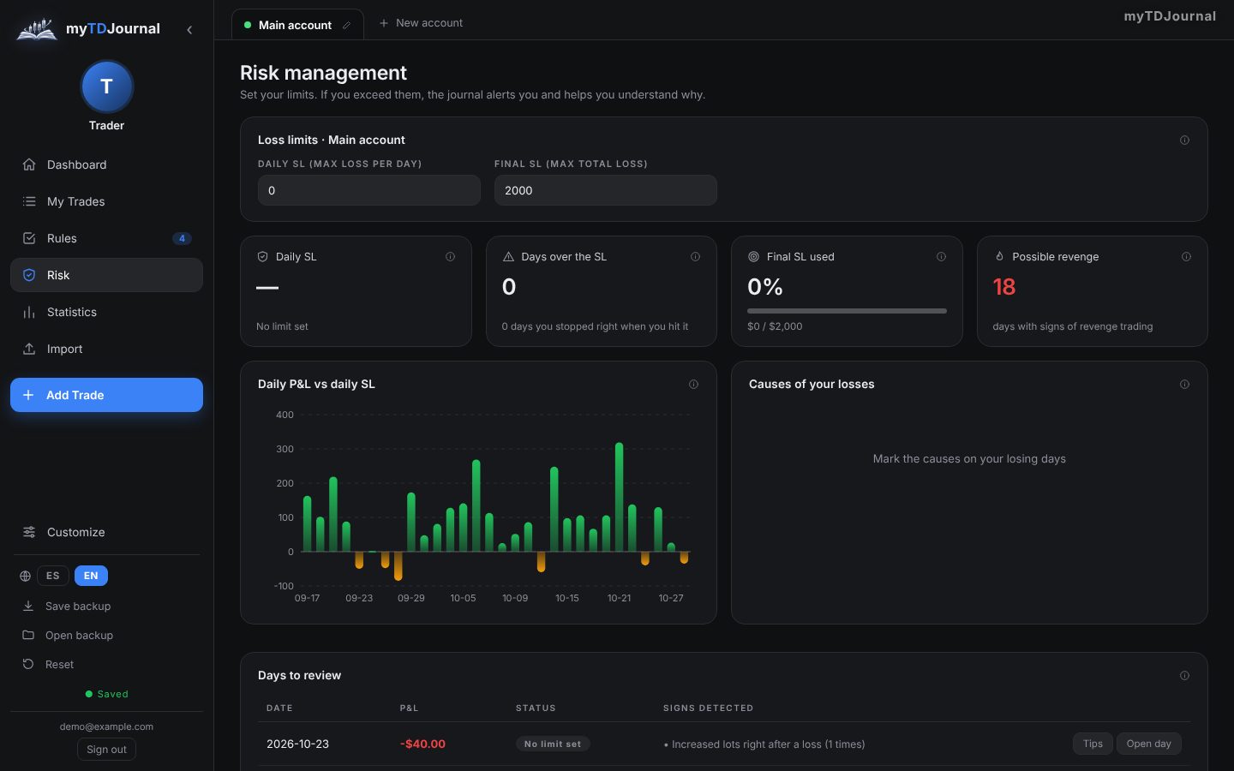Click the Add Trade button

click(x=106, y=395)
